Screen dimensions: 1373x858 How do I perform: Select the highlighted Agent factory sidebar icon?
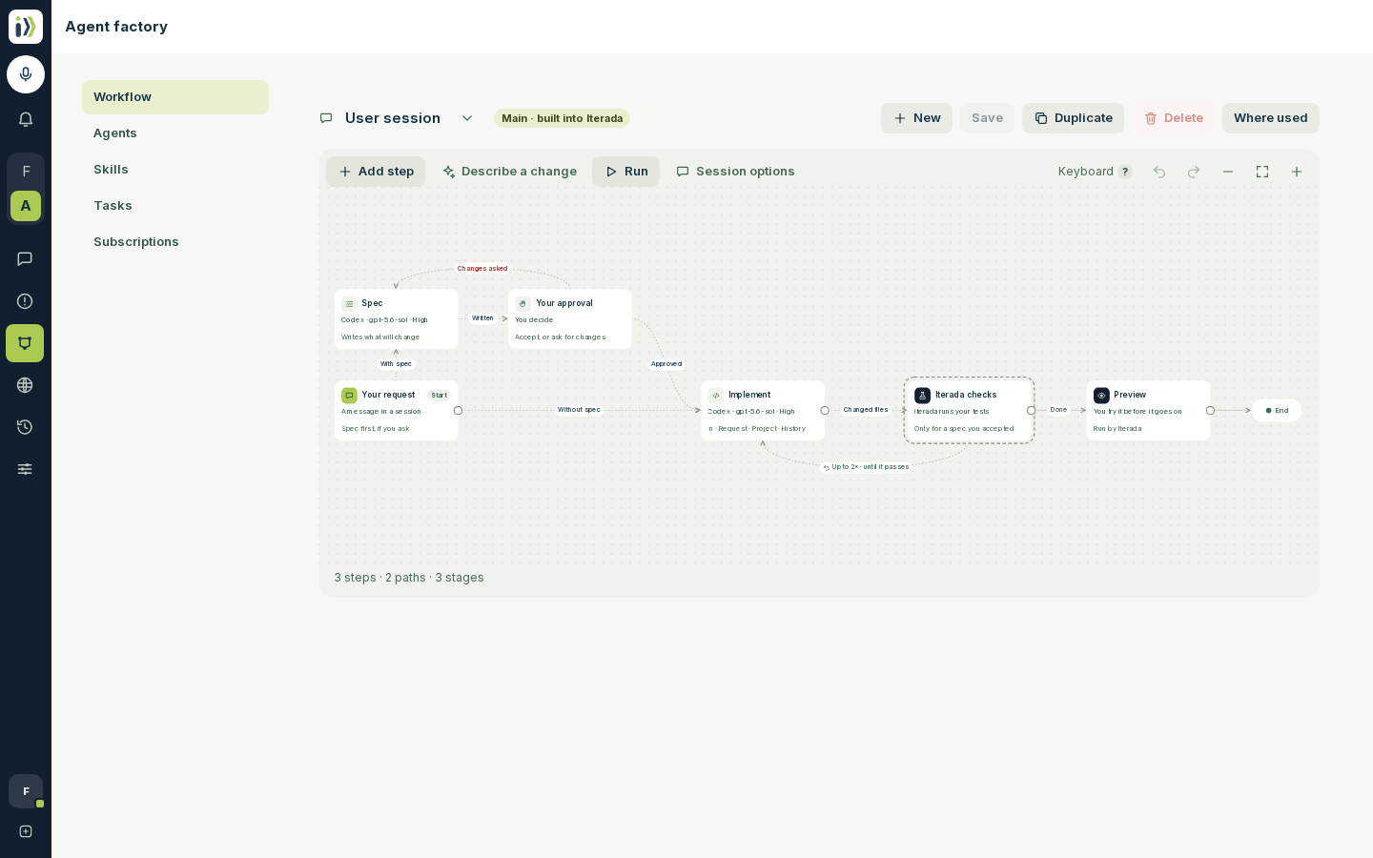click(x=25, y=343)
